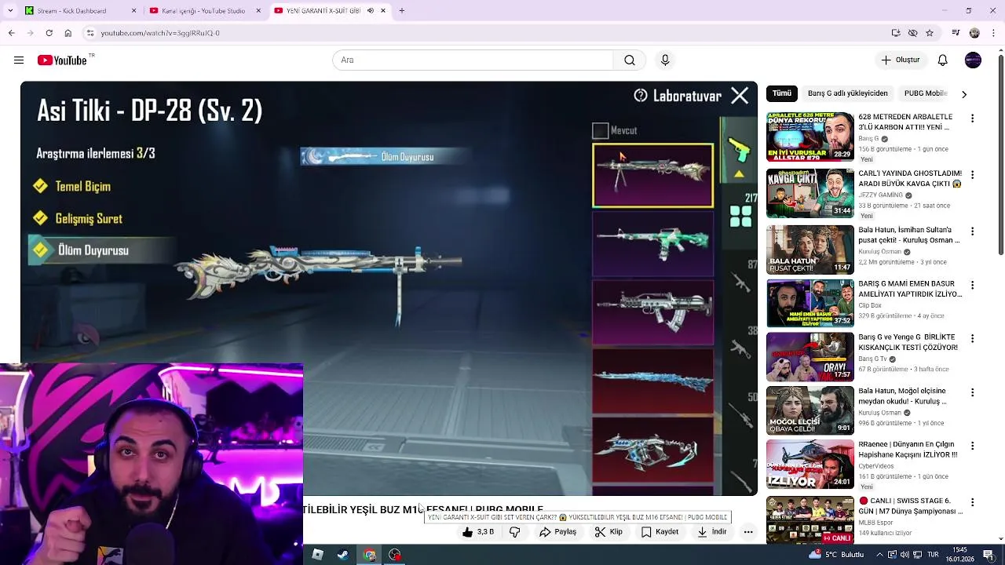Switch to the Kanal içeriği YouTube Studio tab

point(206,11)
